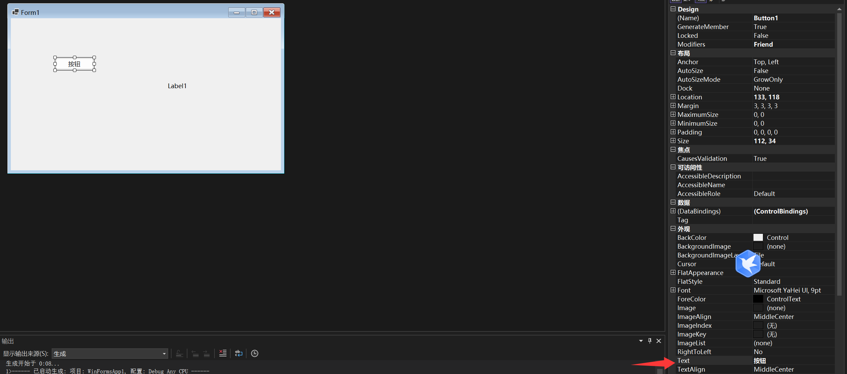Expand the Font property
Viewport: 847px width, 374px height.
673,290
